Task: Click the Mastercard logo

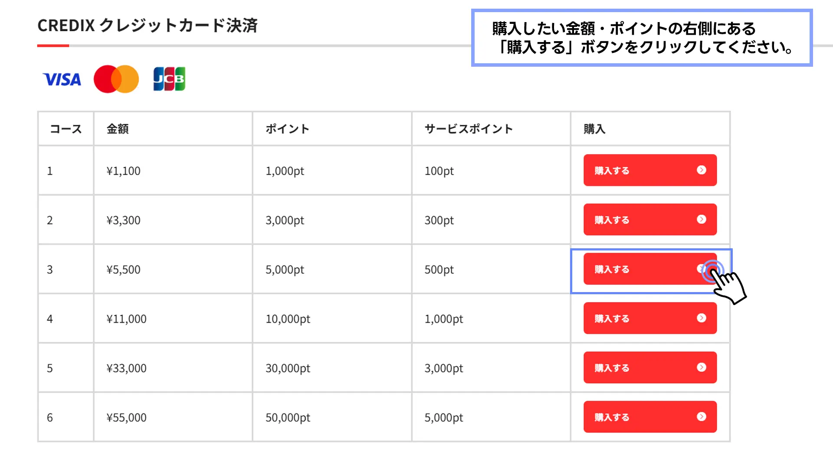Action: [x=116, y=79]
